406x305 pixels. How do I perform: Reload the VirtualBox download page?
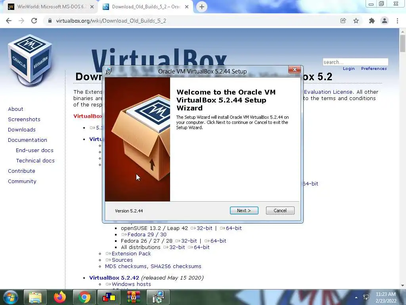point(34,21)
